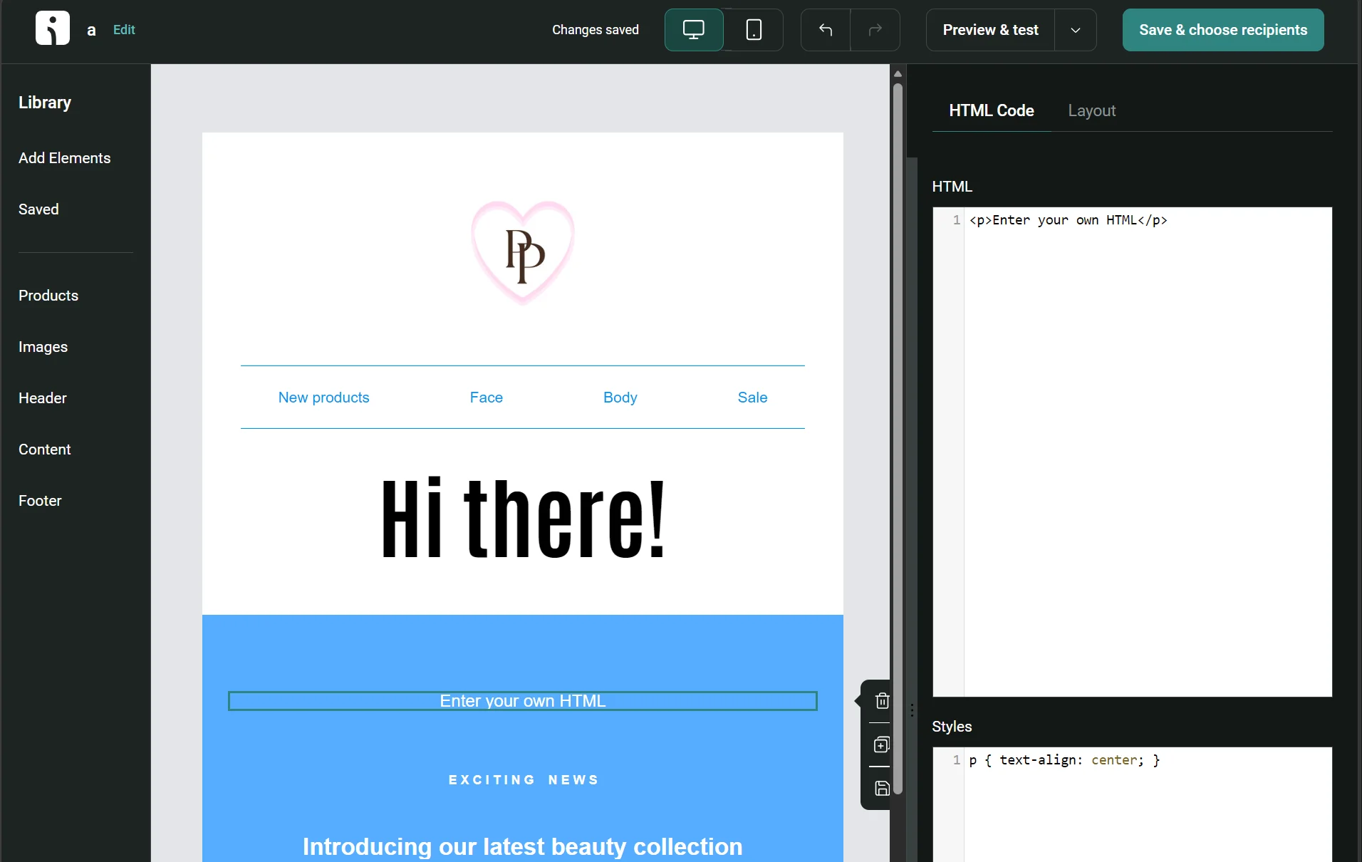
Task: Delete the selected HTML block
Action: click(x=882, y=701)
